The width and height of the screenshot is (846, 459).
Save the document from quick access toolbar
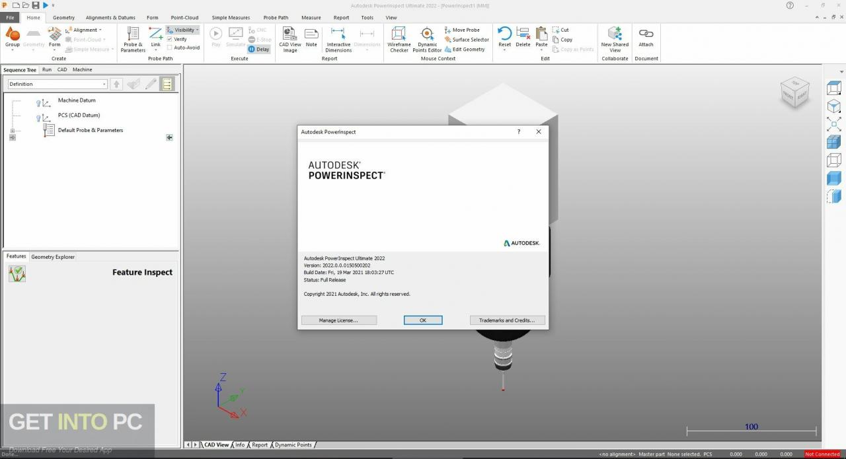point(36,5)
